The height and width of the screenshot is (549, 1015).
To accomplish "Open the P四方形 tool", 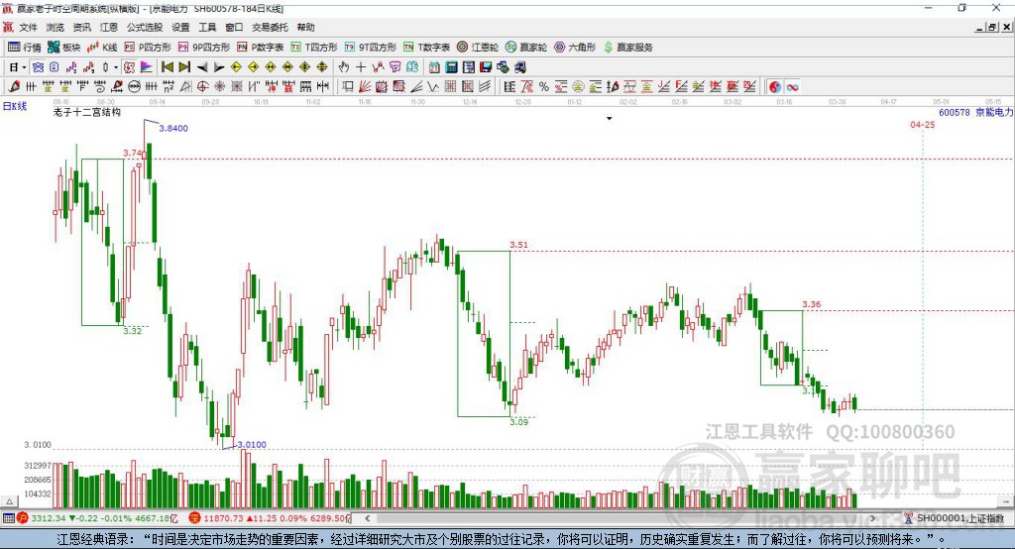I will coord(148,48).
